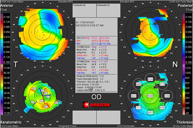Click the 635 thickness reading circle

coord(163,108)
